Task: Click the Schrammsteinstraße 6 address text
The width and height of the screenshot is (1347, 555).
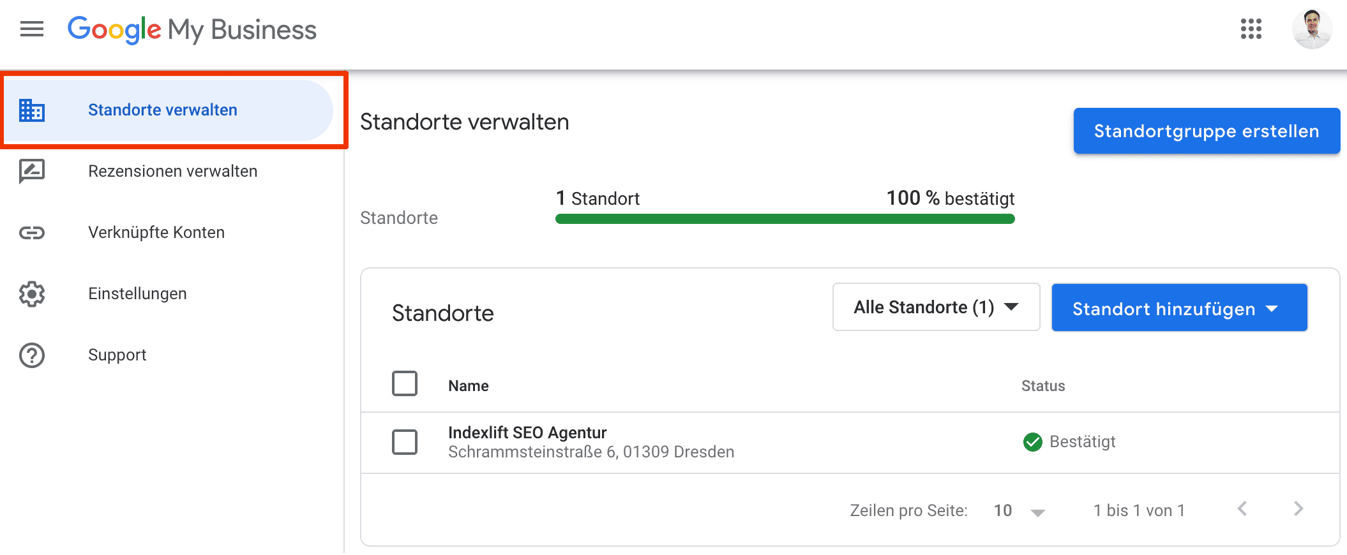Action: click(x=591, y=452)
